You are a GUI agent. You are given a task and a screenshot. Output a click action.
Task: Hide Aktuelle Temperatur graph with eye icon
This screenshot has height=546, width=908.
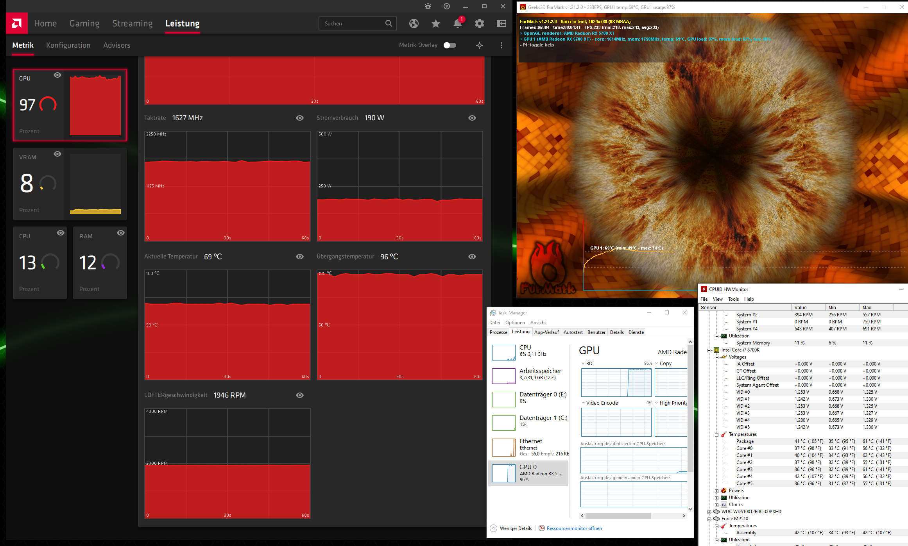[300, 257]
